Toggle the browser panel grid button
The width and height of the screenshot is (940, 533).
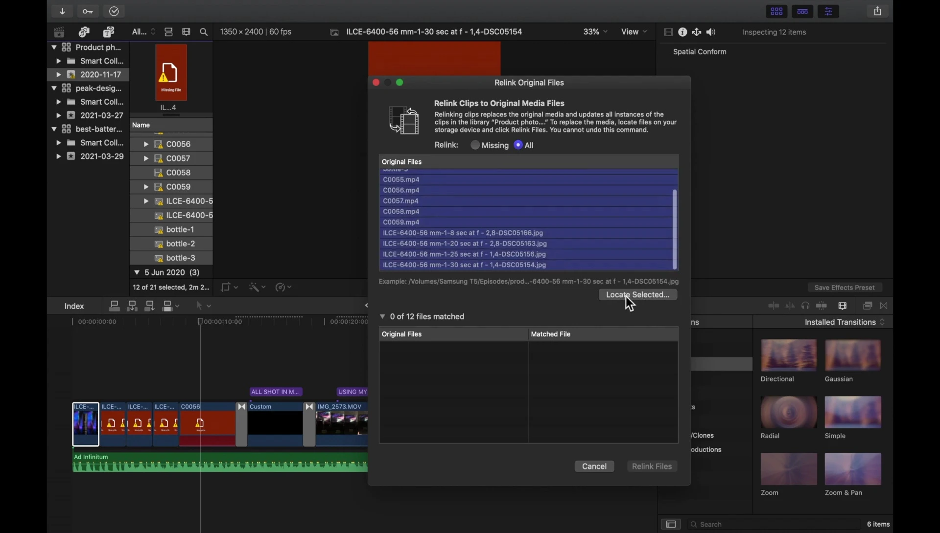click(x=777, y=11)
